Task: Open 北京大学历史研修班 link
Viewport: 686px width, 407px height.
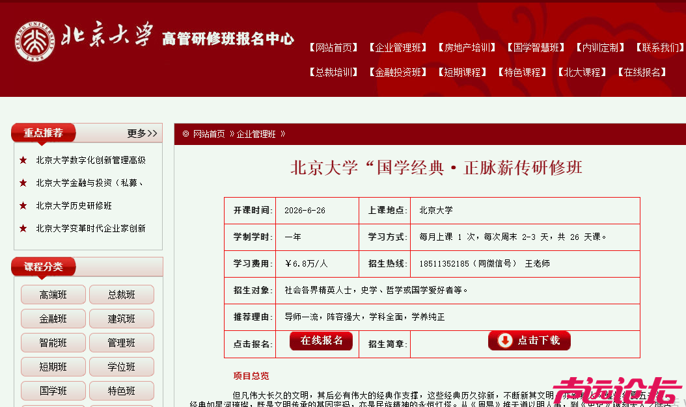Action: [74, 205]
